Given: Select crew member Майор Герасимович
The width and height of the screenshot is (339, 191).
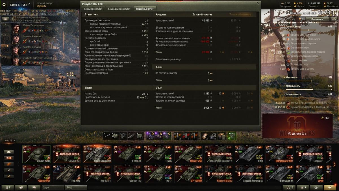Looking at the screenshot, I should point(40,28).
